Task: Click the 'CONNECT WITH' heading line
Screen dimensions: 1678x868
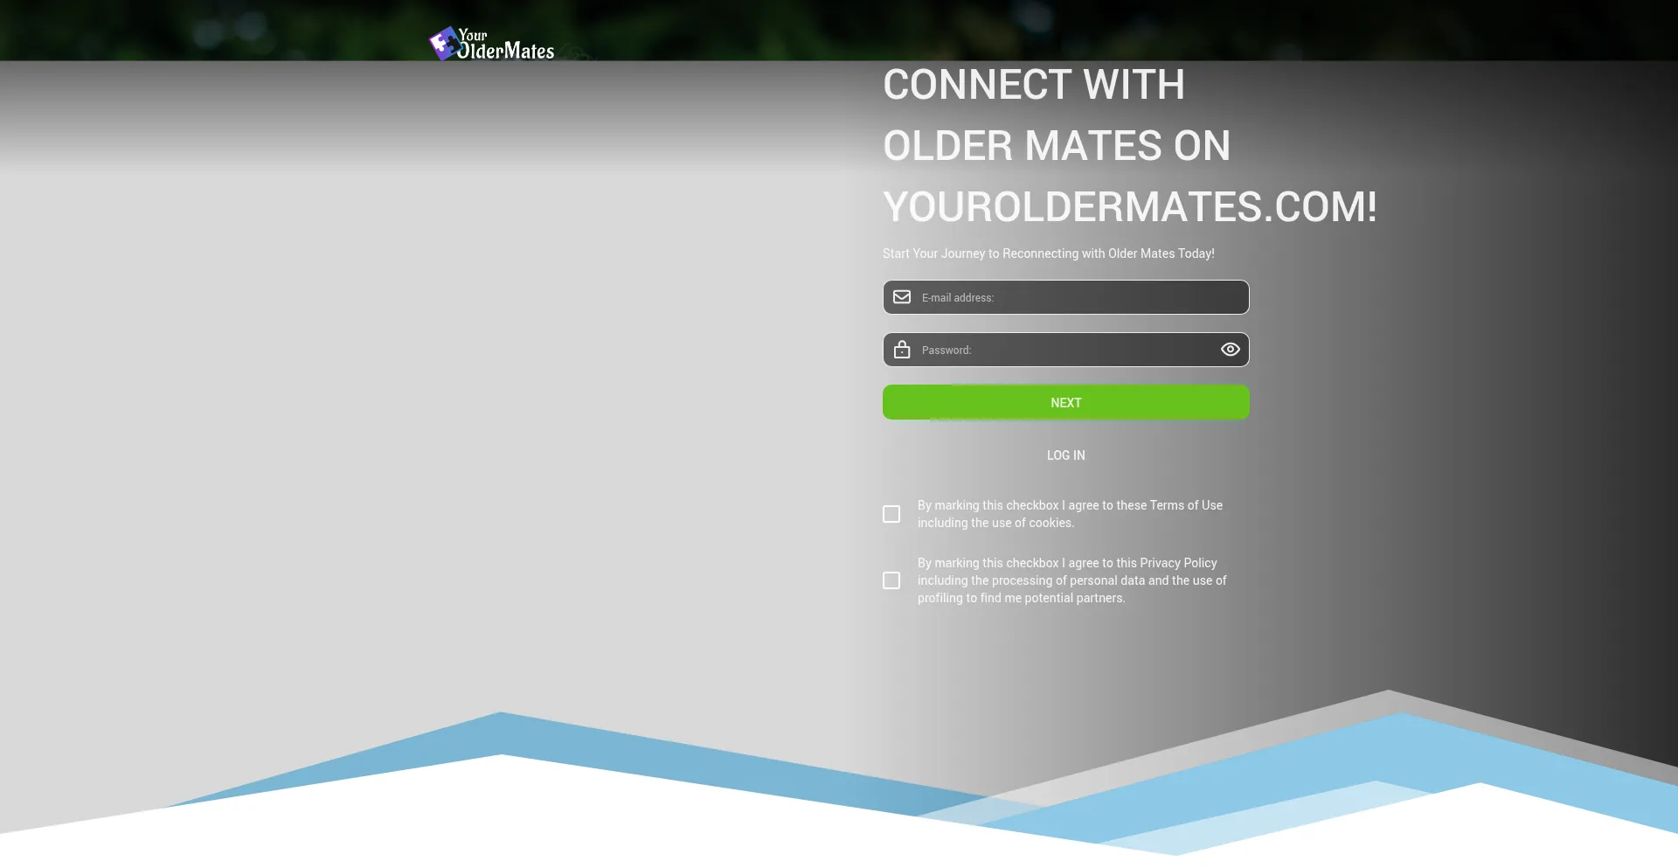Action: pyautogui.click(x=1033, y=86)
